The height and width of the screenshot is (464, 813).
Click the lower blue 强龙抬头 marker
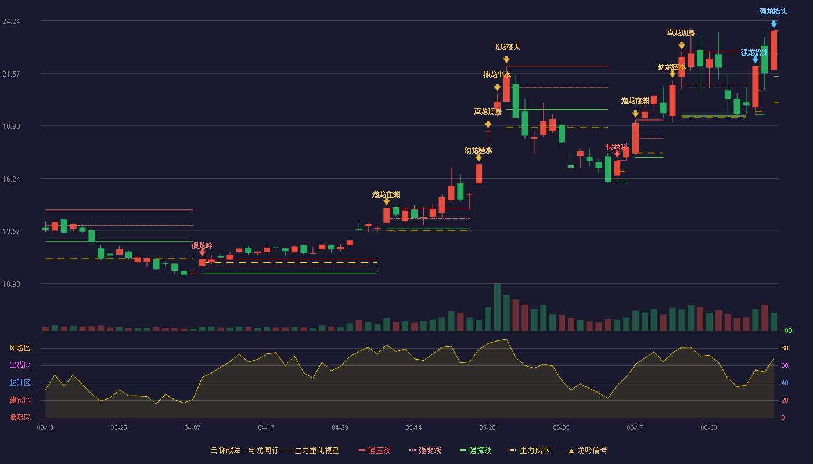(755, 59)
